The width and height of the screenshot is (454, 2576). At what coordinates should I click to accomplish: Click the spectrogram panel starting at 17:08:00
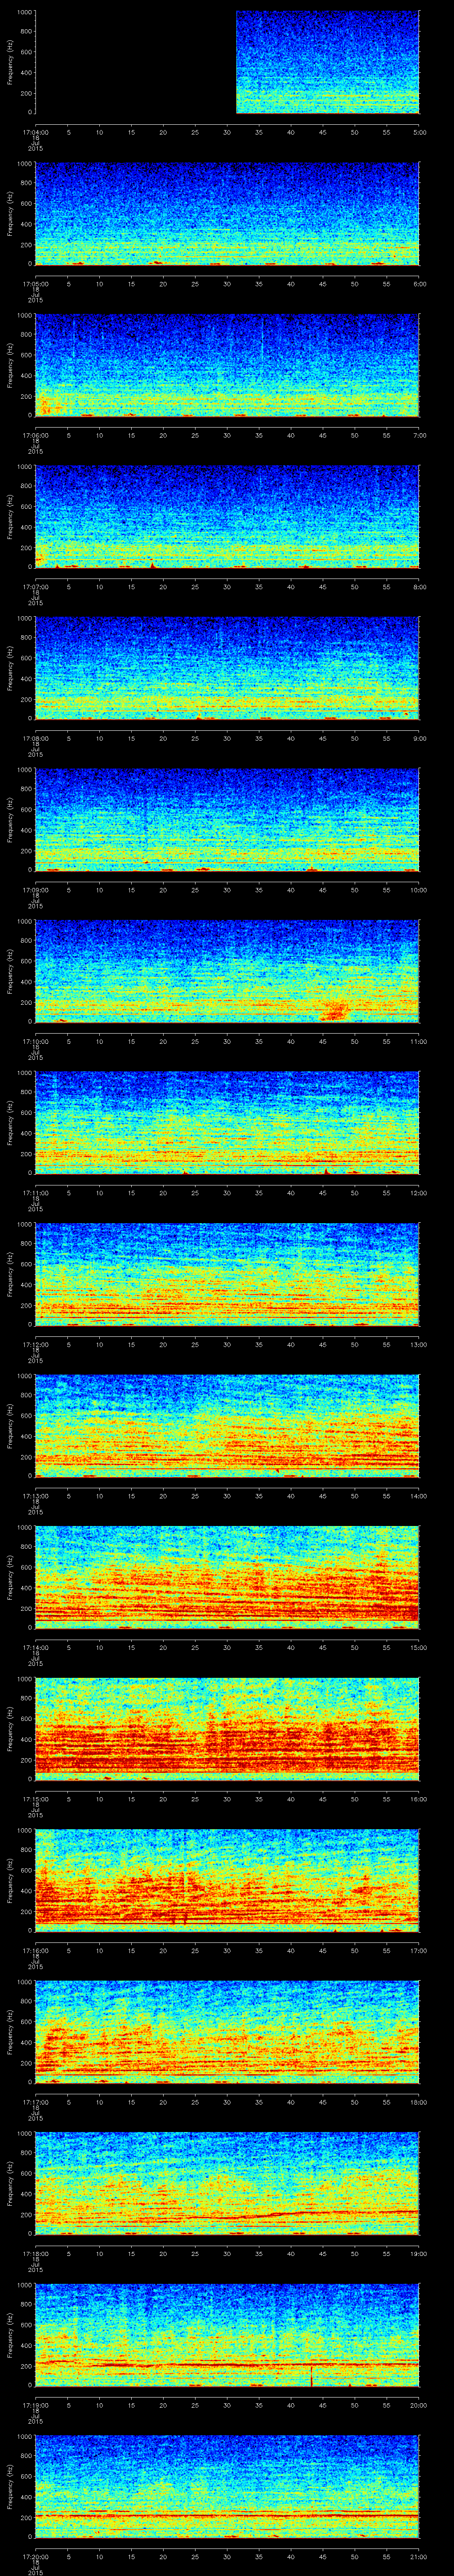227,668
